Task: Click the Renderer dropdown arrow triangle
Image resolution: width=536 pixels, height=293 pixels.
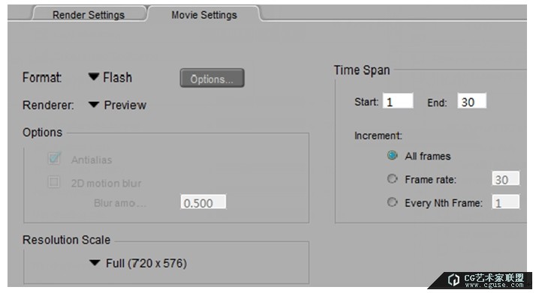Action: point(93,104)
